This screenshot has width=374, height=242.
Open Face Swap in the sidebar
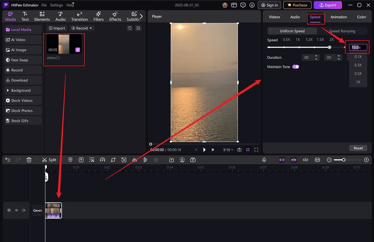point(23,60)
